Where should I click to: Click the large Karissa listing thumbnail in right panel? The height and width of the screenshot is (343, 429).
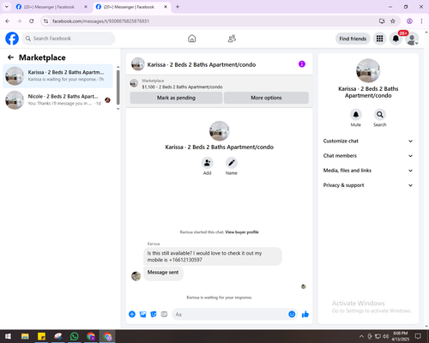click(368, 70)
